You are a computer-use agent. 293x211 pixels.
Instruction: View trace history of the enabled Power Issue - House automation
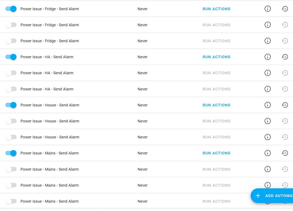285,105
